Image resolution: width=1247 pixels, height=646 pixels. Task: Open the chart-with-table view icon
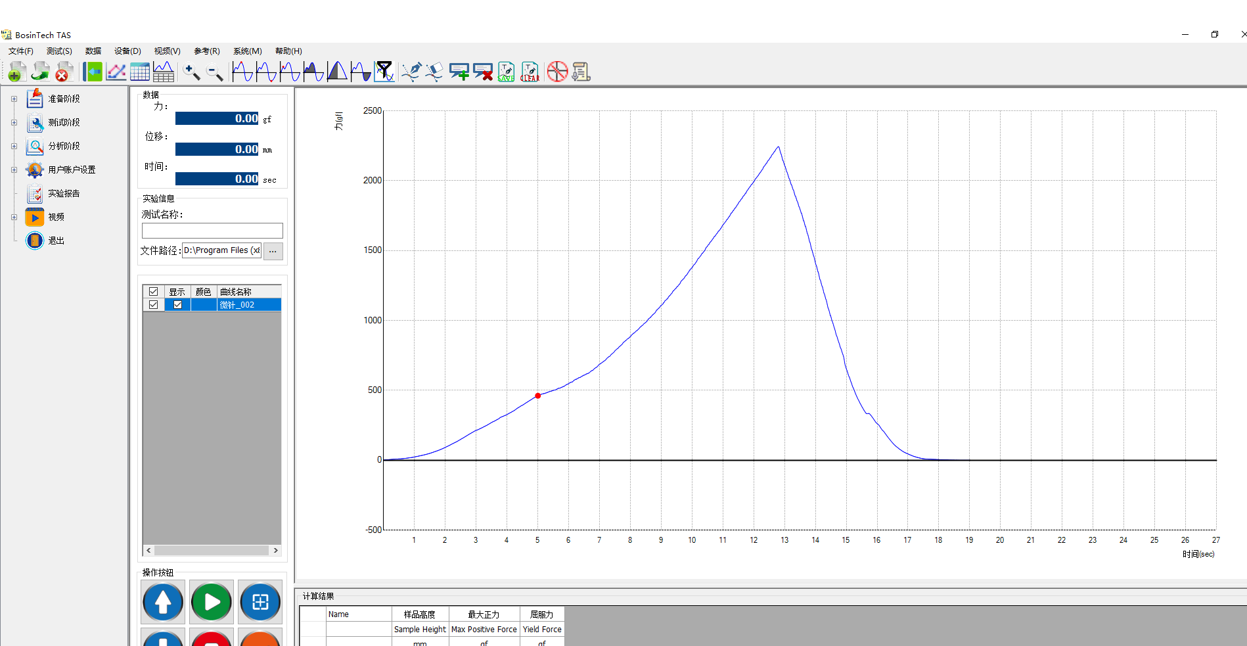click(x=164, y=72)
